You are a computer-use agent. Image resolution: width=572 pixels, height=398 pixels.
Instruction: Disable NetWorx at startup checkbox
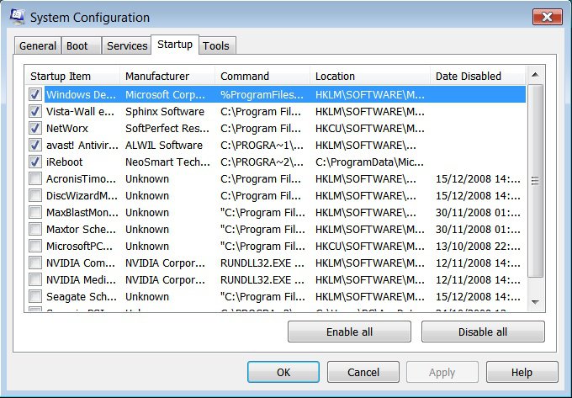[35, 129]
